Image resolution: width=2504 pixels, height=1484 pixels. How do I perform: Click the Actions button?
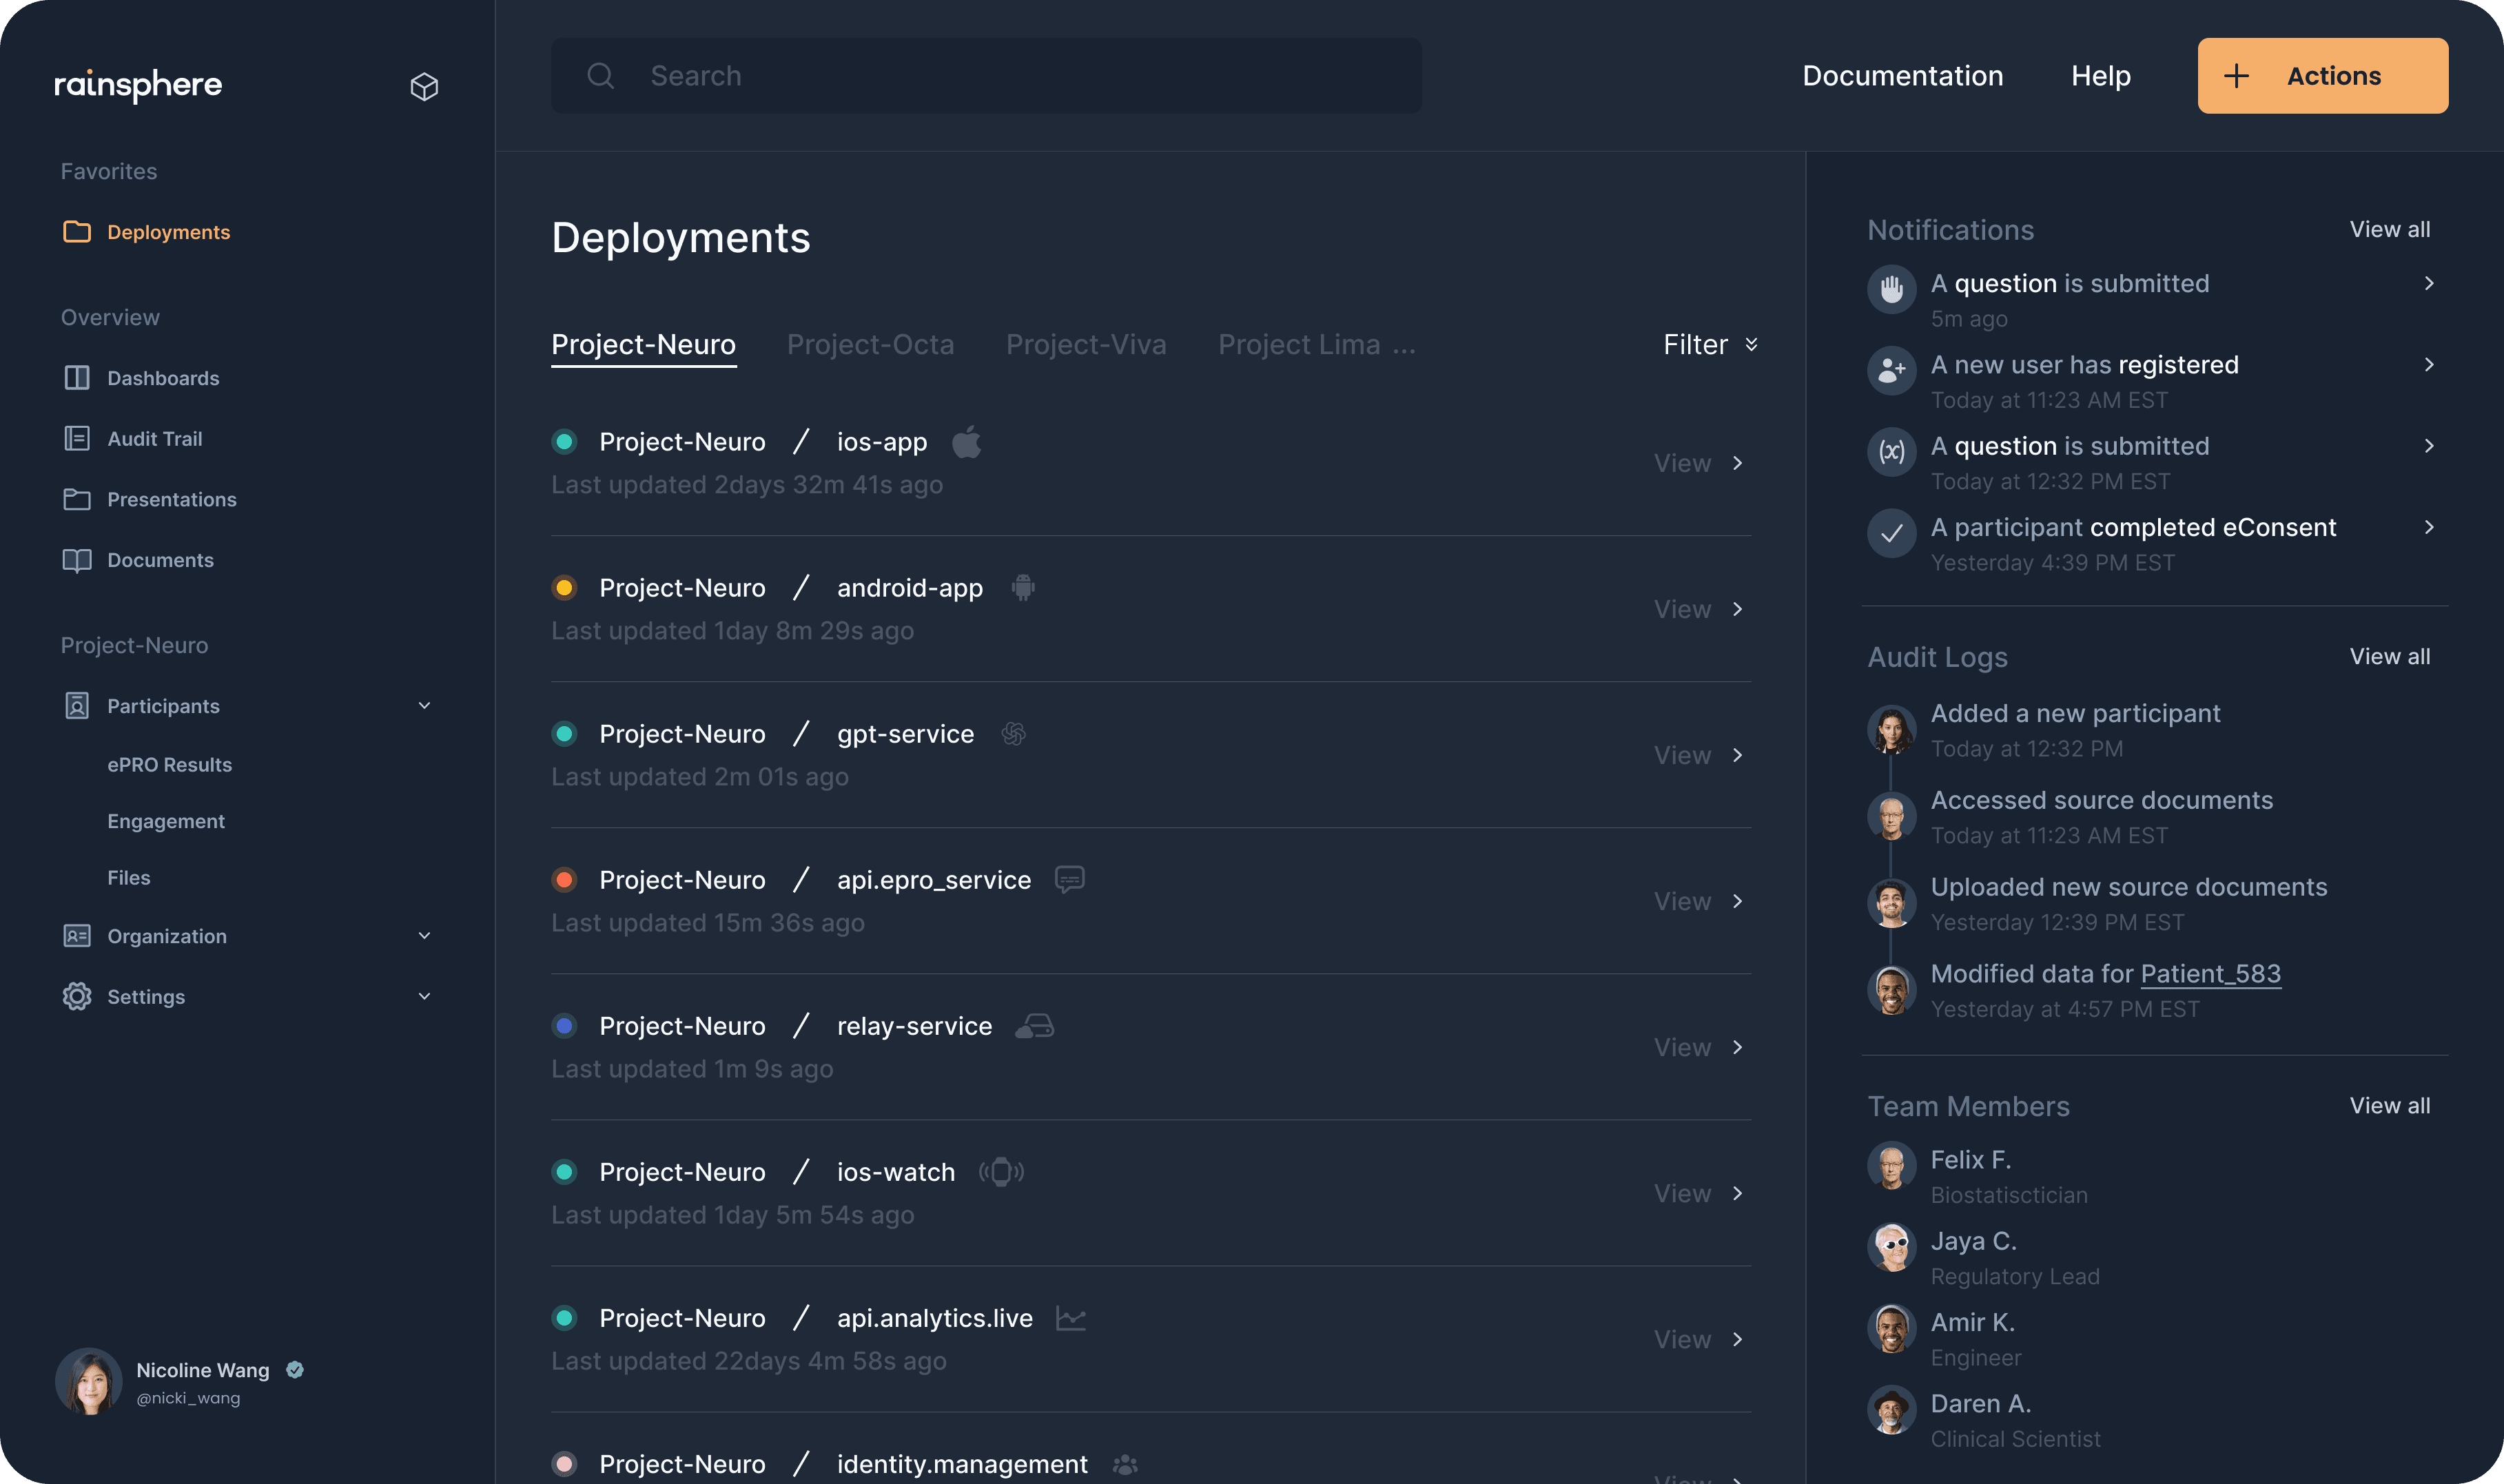point(2322,75)
